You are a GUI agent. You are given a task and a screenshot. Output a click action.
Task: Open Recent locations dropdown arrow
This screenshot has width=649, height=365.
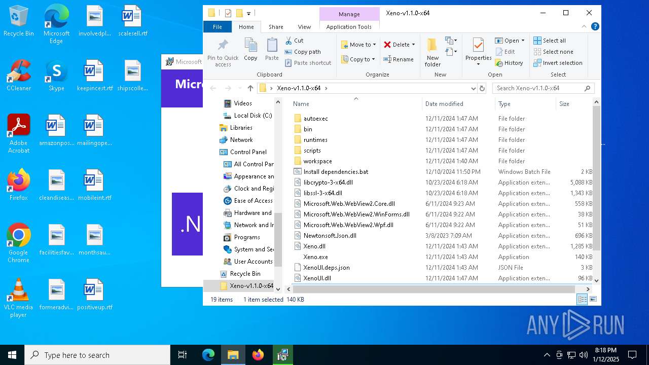click(x=240, y=88)
